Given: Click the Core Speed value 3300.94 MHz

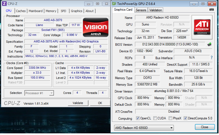Looking at the screenshot, I should [37, 68].
